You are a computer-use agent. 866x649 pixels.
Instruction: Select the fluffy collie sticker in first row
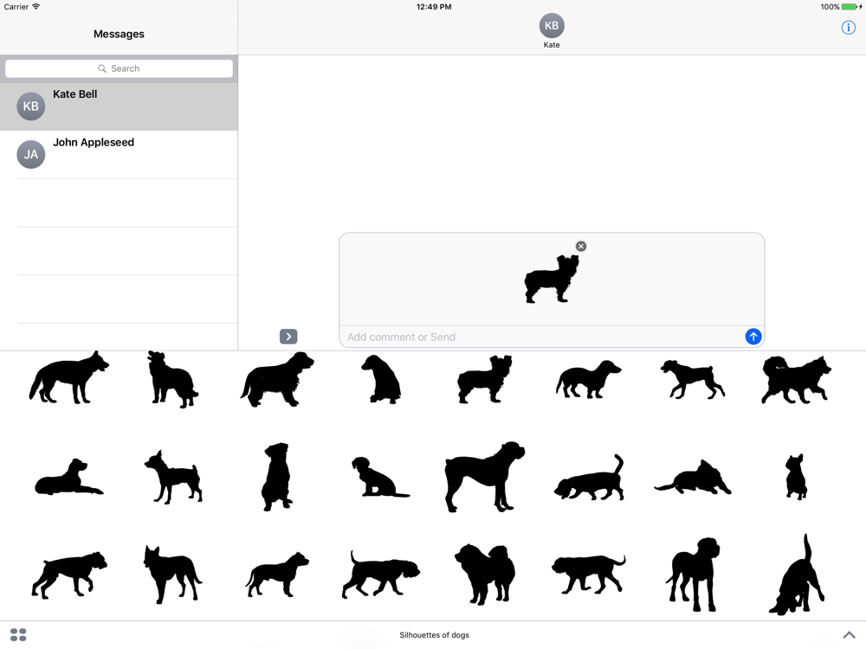172,380
